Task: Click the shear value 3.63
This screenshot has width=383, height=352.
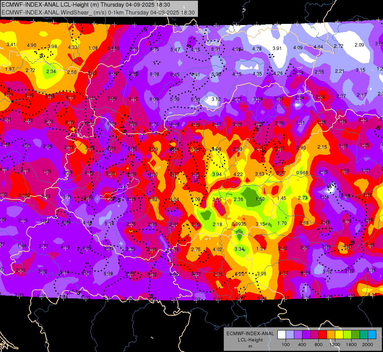Action: point(260,174)
